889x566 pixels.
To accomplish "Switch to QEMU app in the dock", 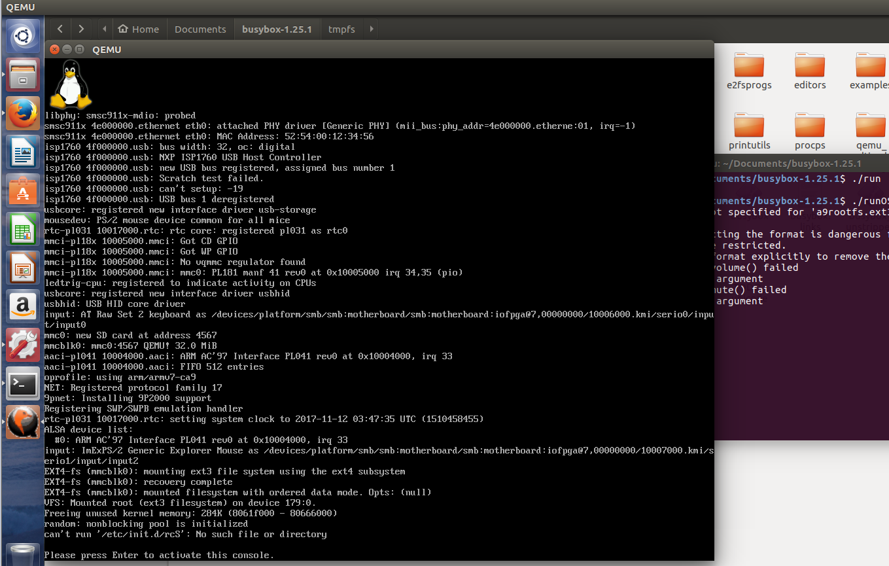I will (24, 422).
